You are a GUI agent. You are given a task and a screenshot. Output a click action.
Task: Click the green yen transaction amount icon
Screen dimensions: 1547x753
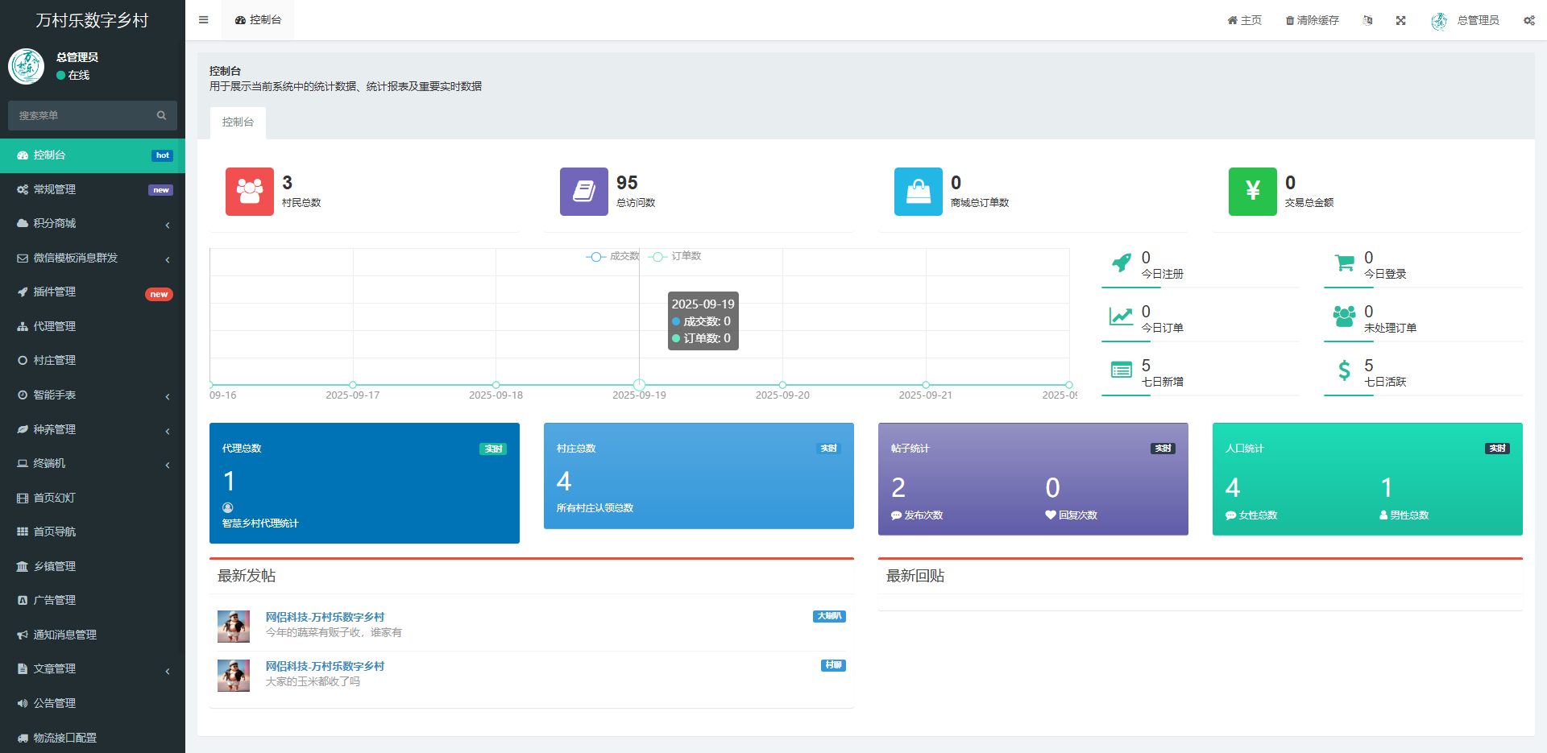pyautogui.click(x=1252, y=192)
